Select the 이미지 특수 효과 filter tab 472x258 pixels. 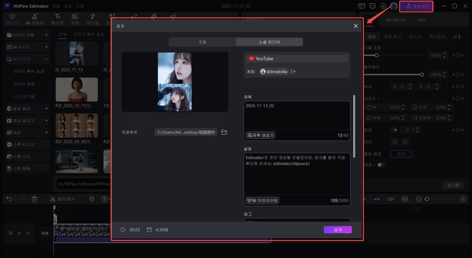pyautogui.click(x=89, y=35)
